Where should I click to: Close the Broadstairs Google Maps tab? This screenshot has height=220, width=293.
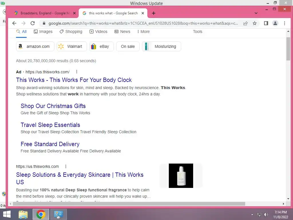pyautogui.click(x=74, y=13)
